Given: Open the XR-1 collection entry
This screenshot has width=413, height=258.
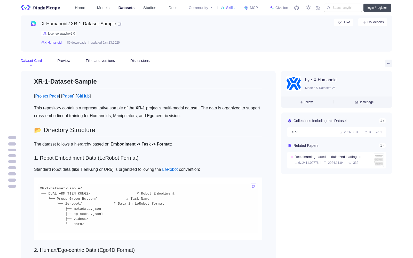Looking at the screenshot, I should pyautogui.click(x=337, y=132).
